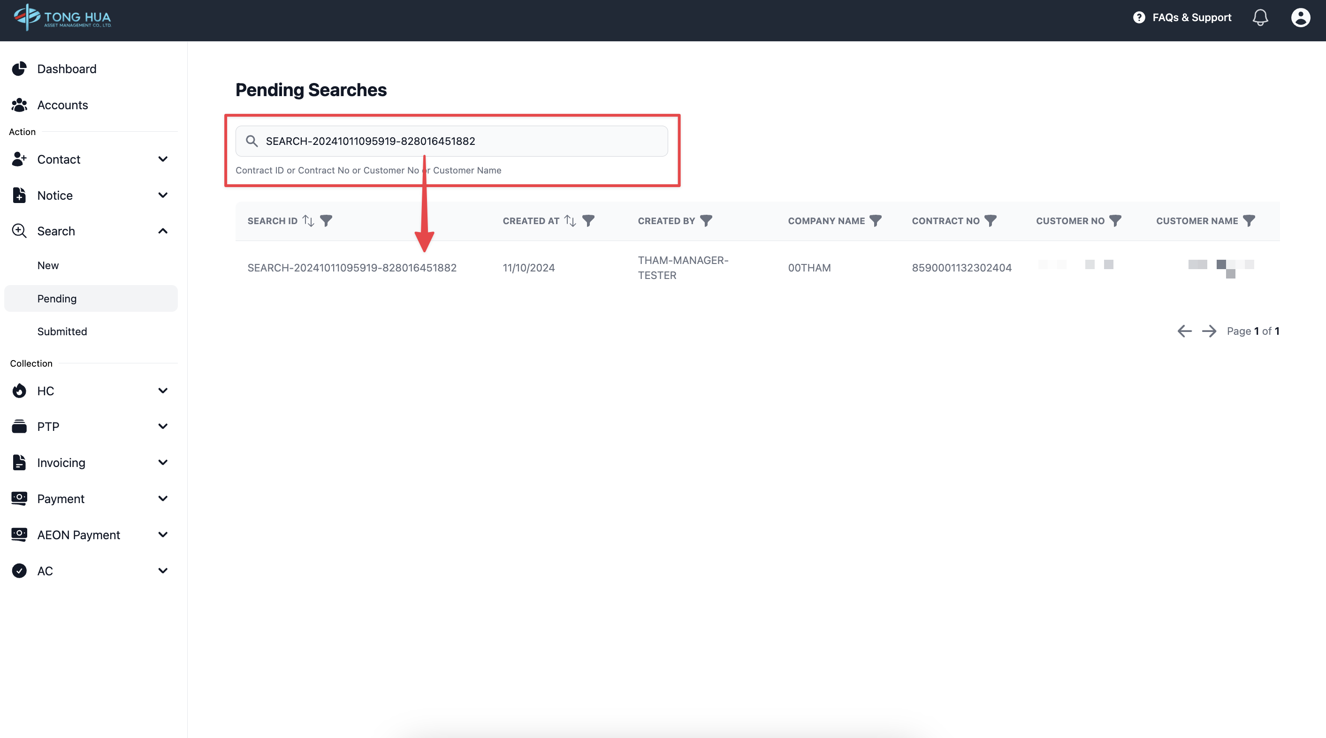
Task: Open the search result row SEARCH-20241011095919
Action: pos(351,268)
